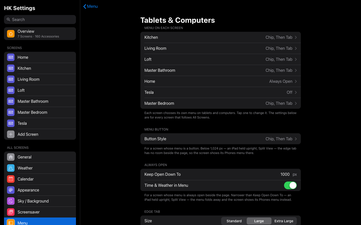Open Screensaver settings in sidebar
Viewport: 361px width, 225px height.
click(40, 212)
